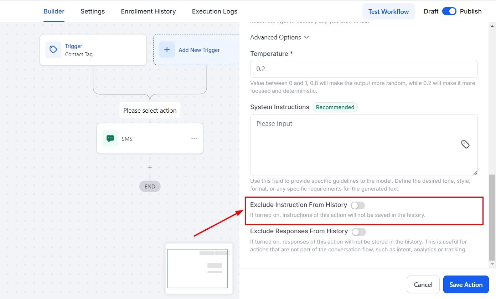Viewport: 496px width, 299px height.
Task: Switch to the Settings tab
Action: pos(93,11)
